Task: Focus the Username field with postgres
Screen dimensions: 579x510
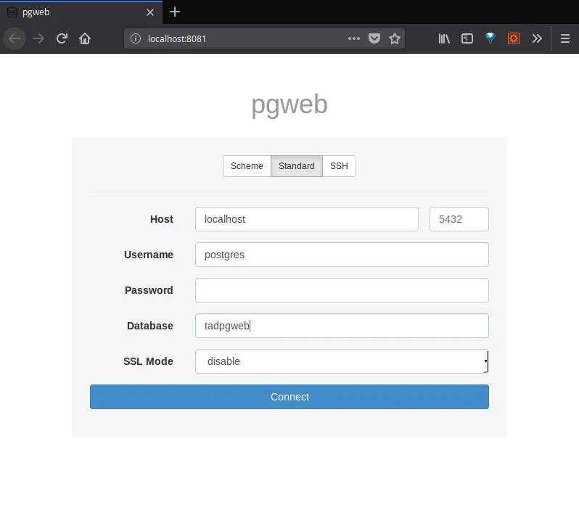Action: pyautogui.click(x=342, y=255)
